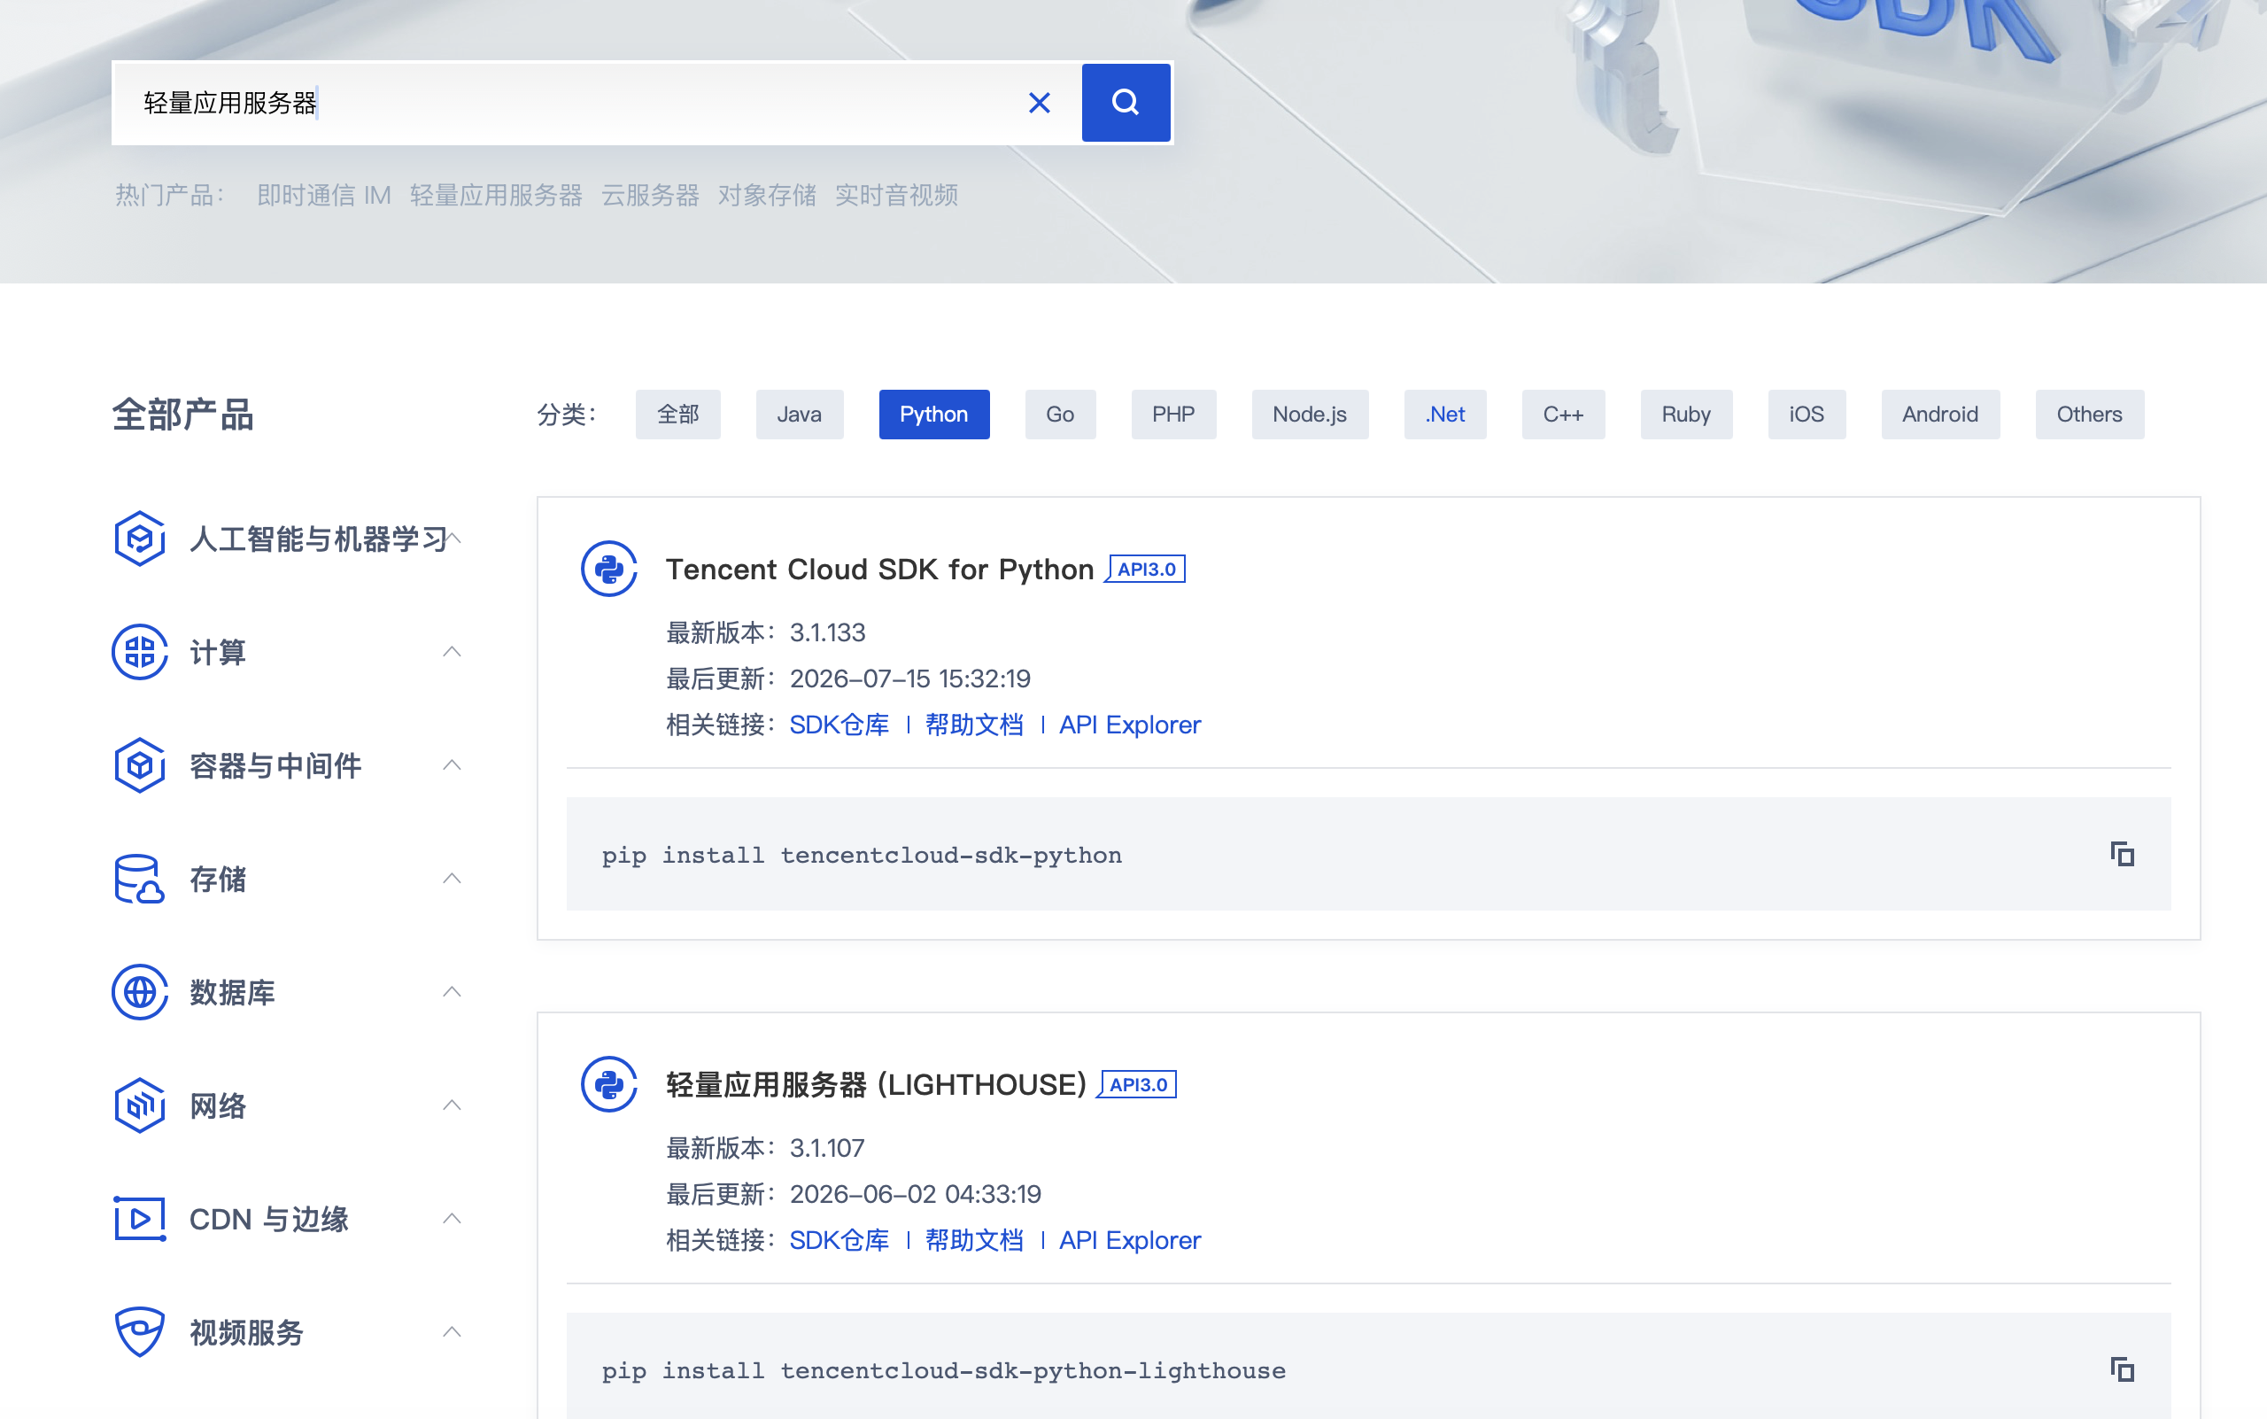Click the blue search magnifier button

[1125, 102]
